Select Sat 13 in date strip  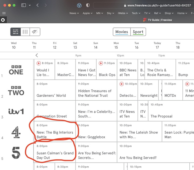75,45
